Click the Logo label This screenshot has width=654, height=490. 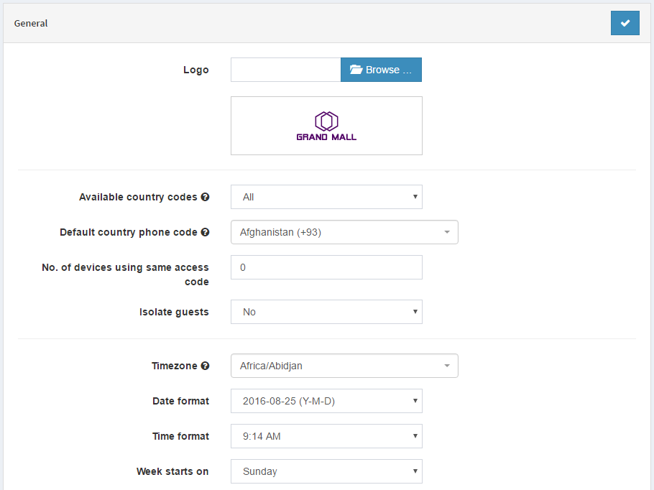[x=196, y=70]
